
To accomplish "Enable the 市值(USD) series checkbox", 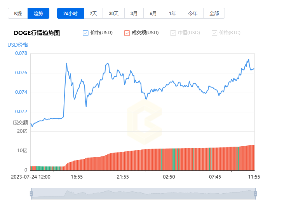I will pyautogui.click(x=173, y=33).
